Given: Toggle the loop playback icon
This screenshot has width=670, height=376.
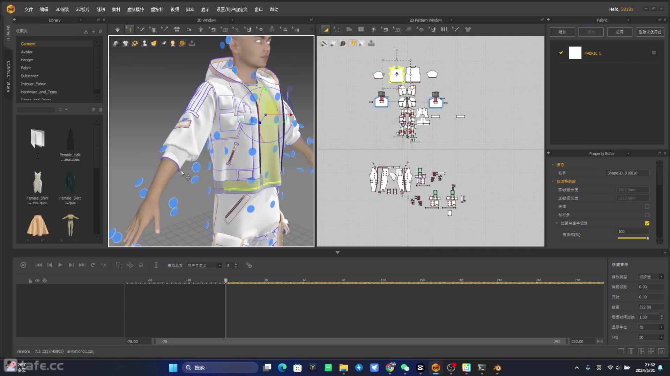Looking at the screenshot, I should click(x=93, y=265).
